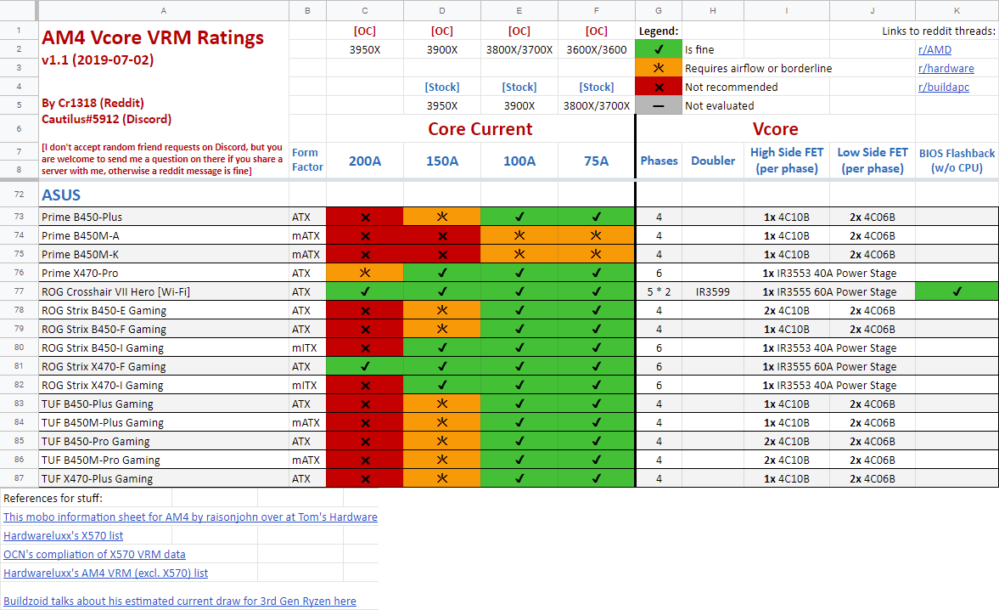Screen dimensions: 999x610
Task: Select the '2x 4C10B' cell for TUF B450-Pro Gaming
Action: coord(787,441)
